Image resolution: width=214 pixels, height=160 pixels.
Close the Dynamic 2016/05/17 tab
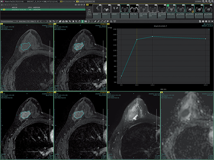point(94,2)
